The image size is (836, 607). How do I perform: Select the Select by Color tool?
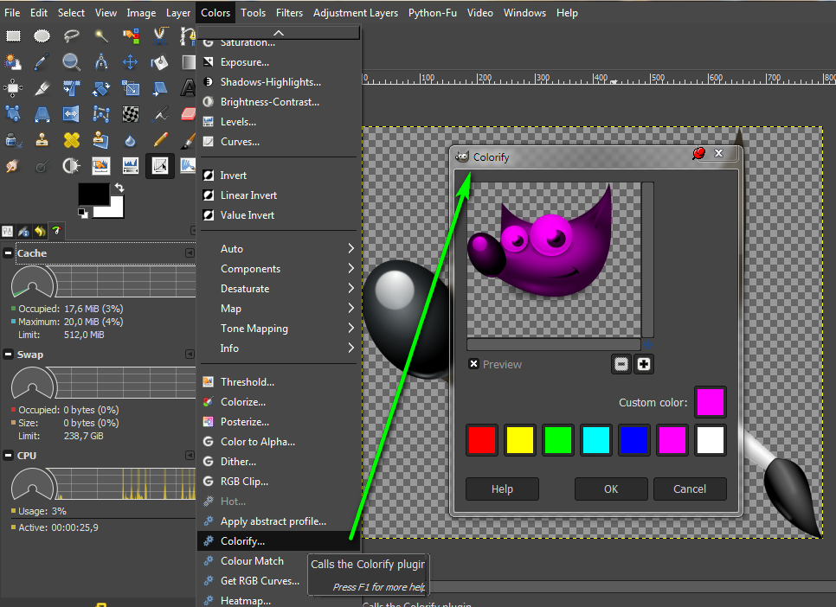click(x=131, y=35)
